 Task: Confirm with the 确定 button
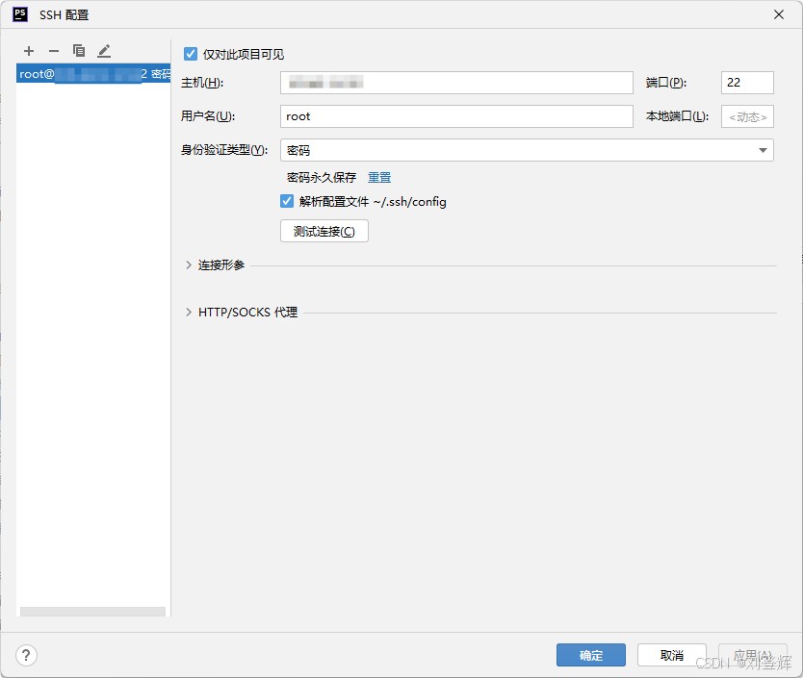click(590, 656)
